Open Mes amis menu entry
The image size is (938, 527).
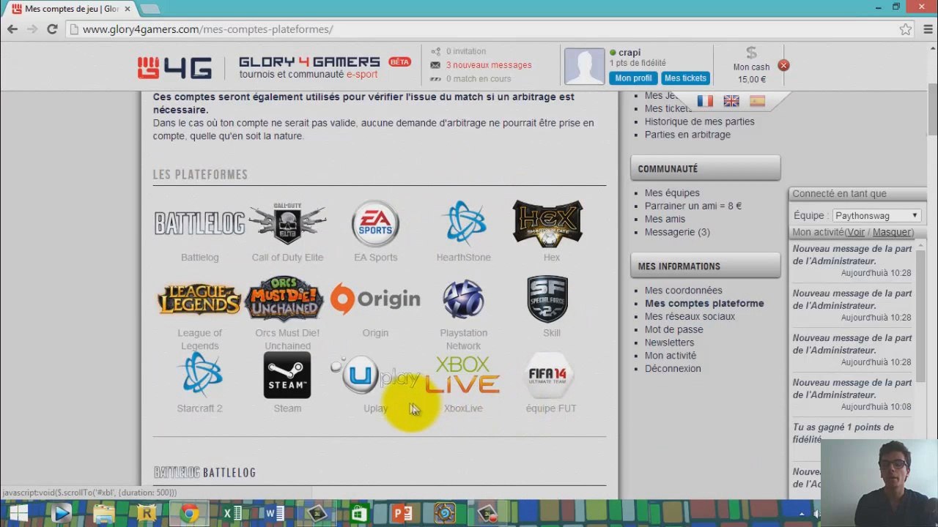click(665, 220)
